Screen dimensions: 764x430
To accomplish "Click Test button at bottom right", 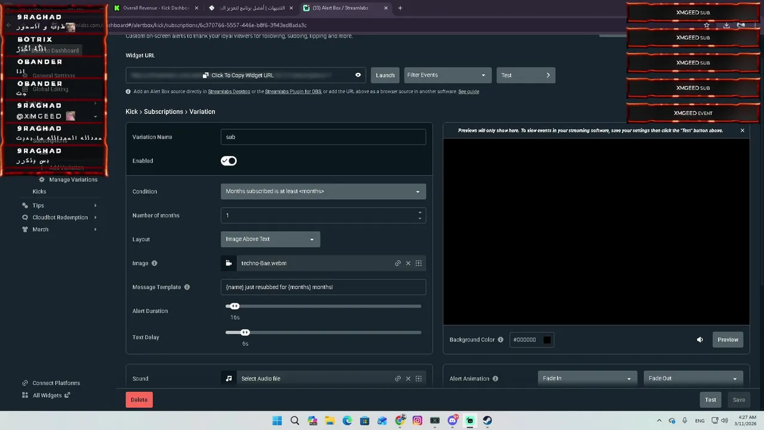I will (710, 400).
